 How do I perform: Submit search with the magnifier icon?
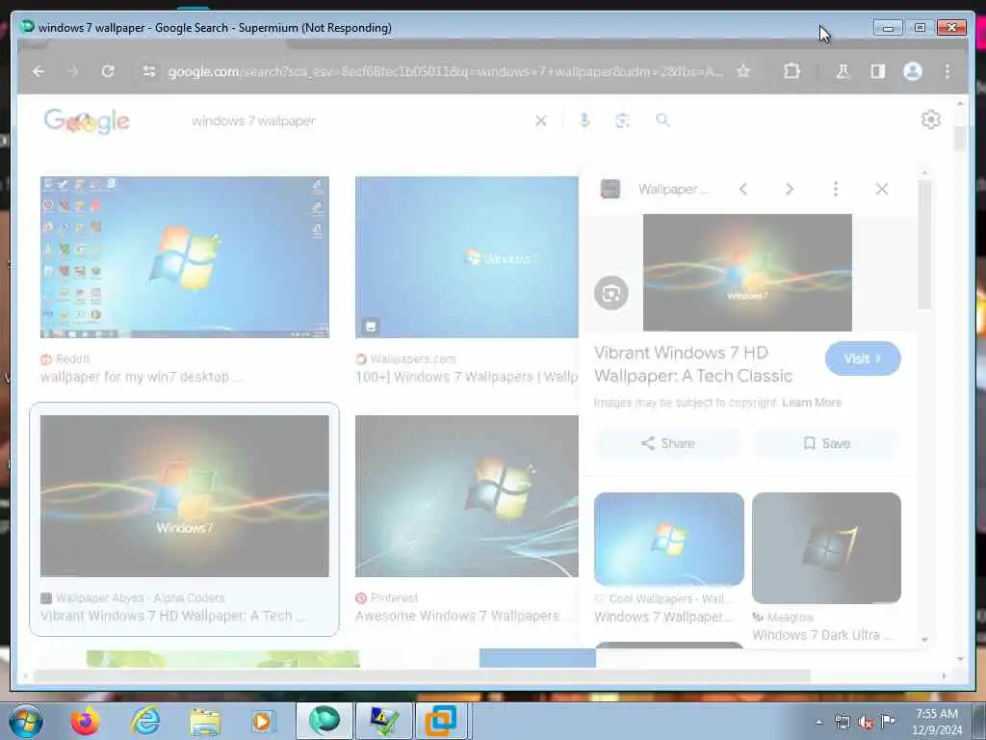point(662,120)
